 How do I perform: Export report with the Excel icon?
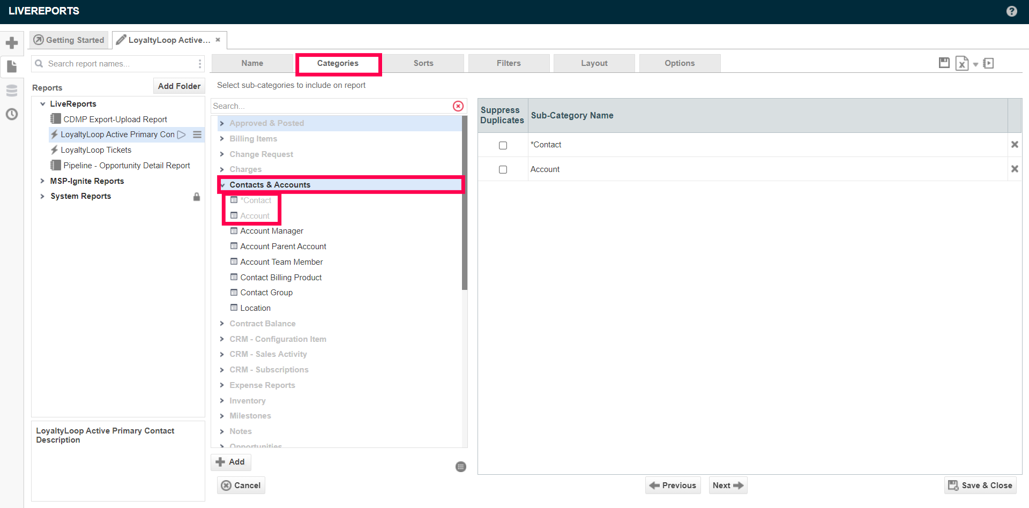pyautogui.click(x=962, y=64)
